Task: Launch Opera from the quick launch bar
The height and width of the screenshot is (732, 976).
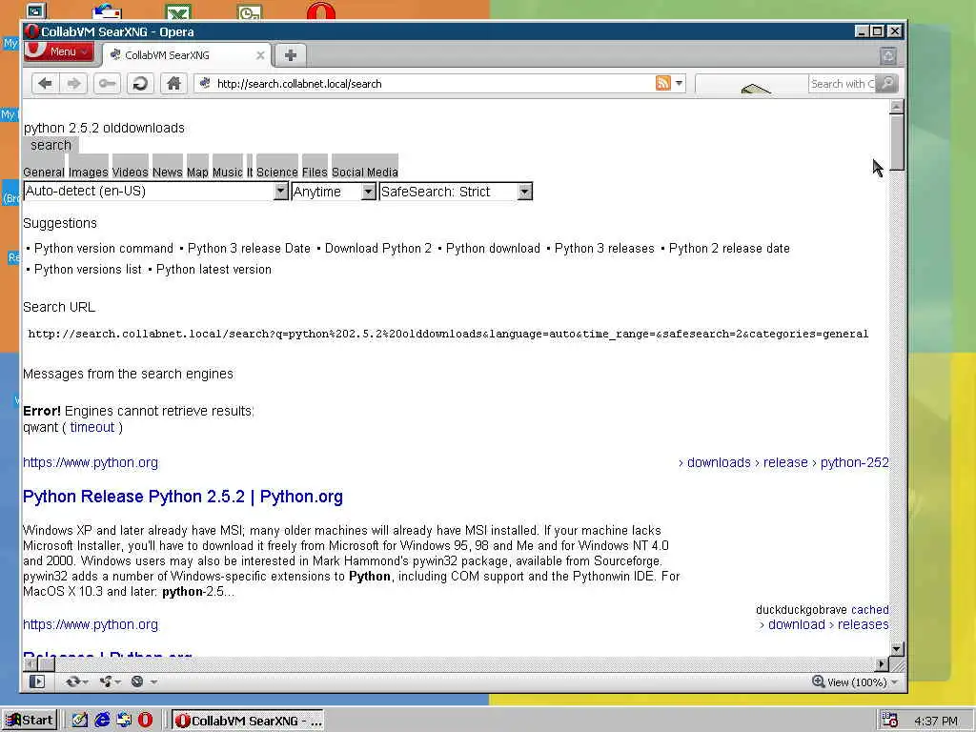Action: pos(145,721)
